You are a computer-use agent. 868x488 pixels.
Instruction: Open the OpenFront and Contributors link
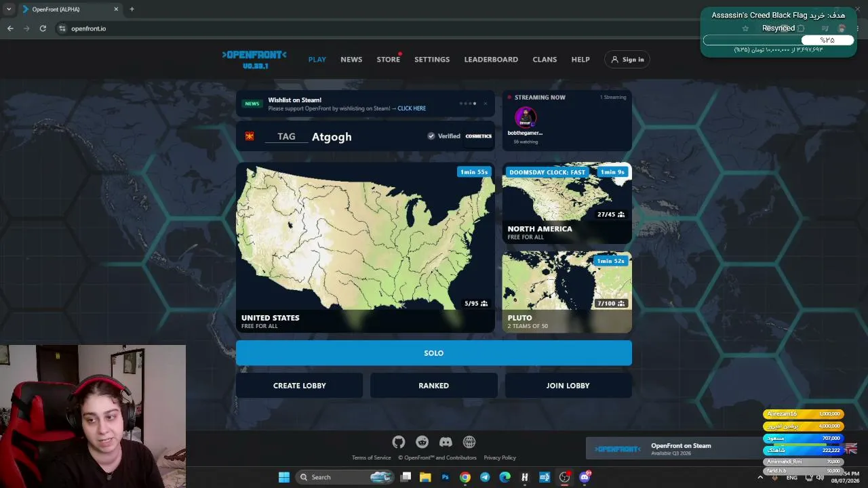437,457
